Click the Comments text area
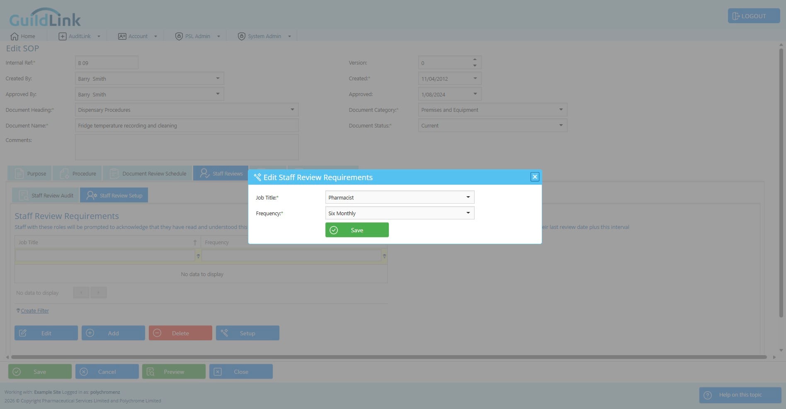 [187, 147]
